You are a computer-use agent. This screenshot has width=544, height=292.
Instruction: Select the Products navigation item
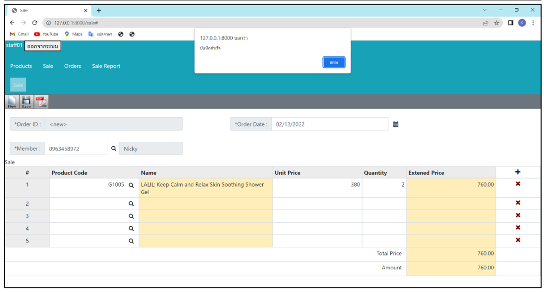pyautogui.click(x=20, y=66)
